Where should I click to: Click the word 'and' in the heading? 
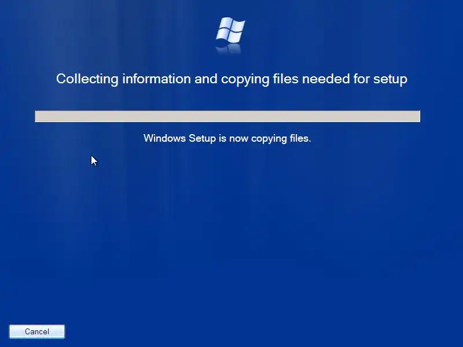click(206, 79)
